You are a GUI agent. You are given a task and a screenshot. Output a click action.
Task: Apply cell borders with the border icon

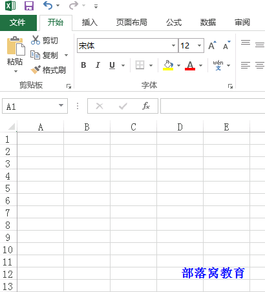[140, 65]
